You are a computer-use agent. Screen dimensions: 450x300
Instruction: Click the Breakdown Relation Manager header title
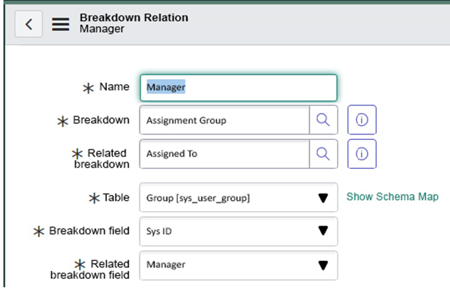point(134,23)
